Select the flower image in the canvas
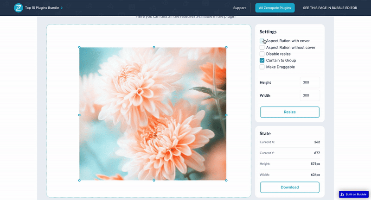This screenshot has width=371, height=200. coord(153,114)
